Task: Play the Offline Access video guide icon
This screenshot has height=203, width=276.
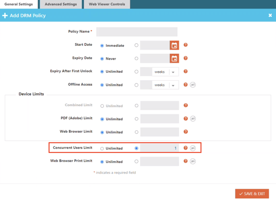Action: tap(193, 85)
